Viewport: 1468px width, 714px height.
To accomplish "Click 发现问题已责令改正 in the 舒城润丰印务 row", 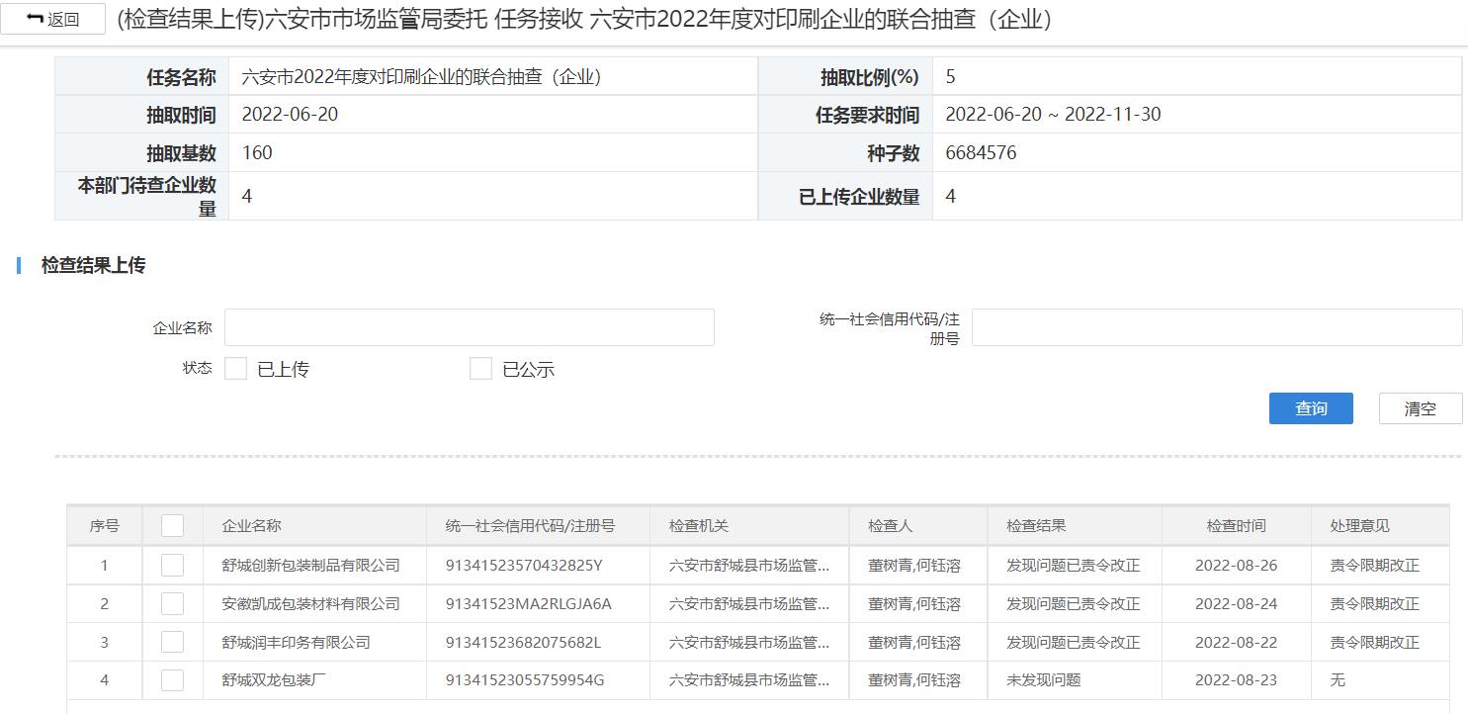I will pos(1074,643).
